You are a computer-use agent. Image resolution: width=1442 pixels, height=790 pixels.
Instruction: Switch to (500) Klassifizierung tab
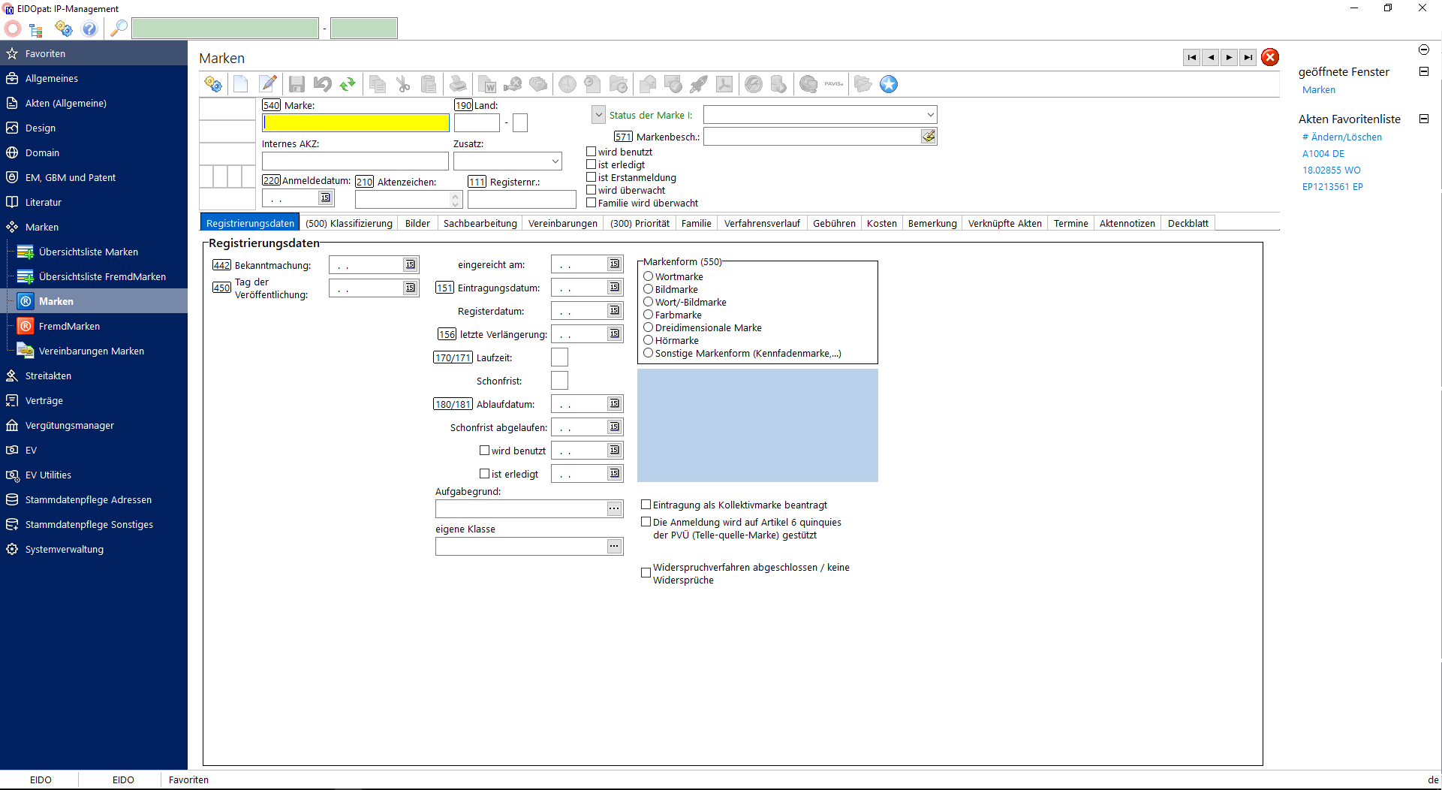click(x=349, y=223)
